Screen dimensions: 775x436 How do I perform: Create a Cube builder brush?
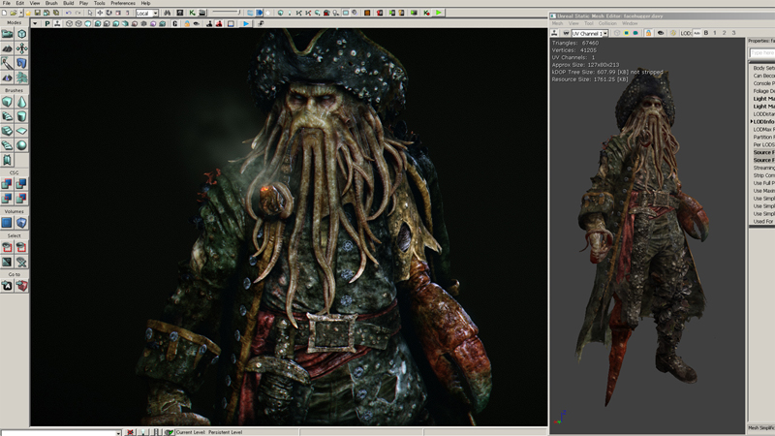(7, 102)
